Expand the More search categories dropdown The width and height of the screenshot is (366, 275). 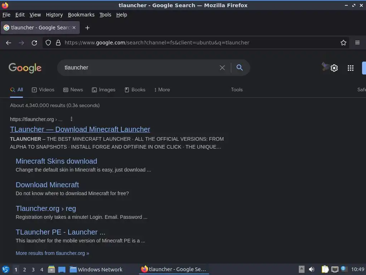point(162,90)
